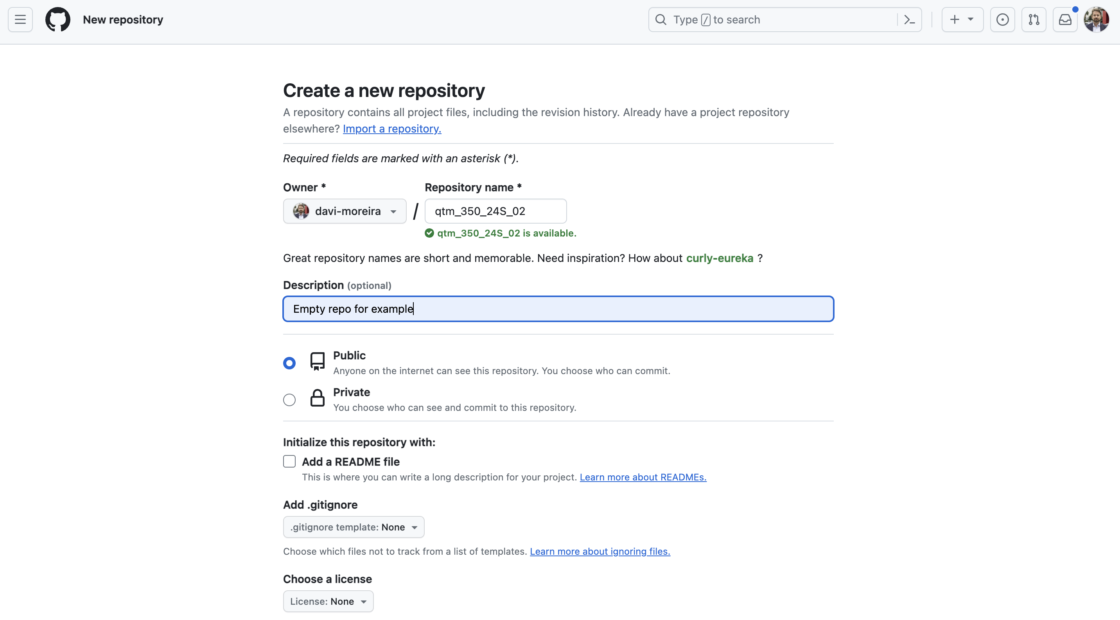Image resolution: width=1120 pixels, height=620 pixels.
Task: Select the Public visibility option
Action: (289, 363)
